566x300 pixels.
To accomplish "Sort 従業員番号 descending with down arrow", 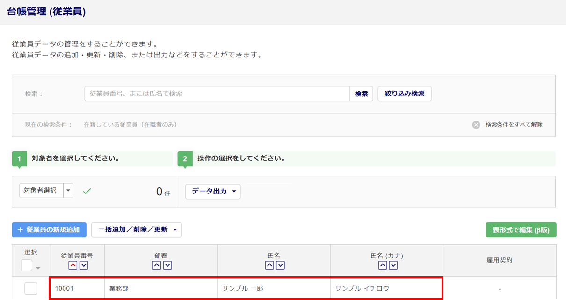I will point(84,265).
